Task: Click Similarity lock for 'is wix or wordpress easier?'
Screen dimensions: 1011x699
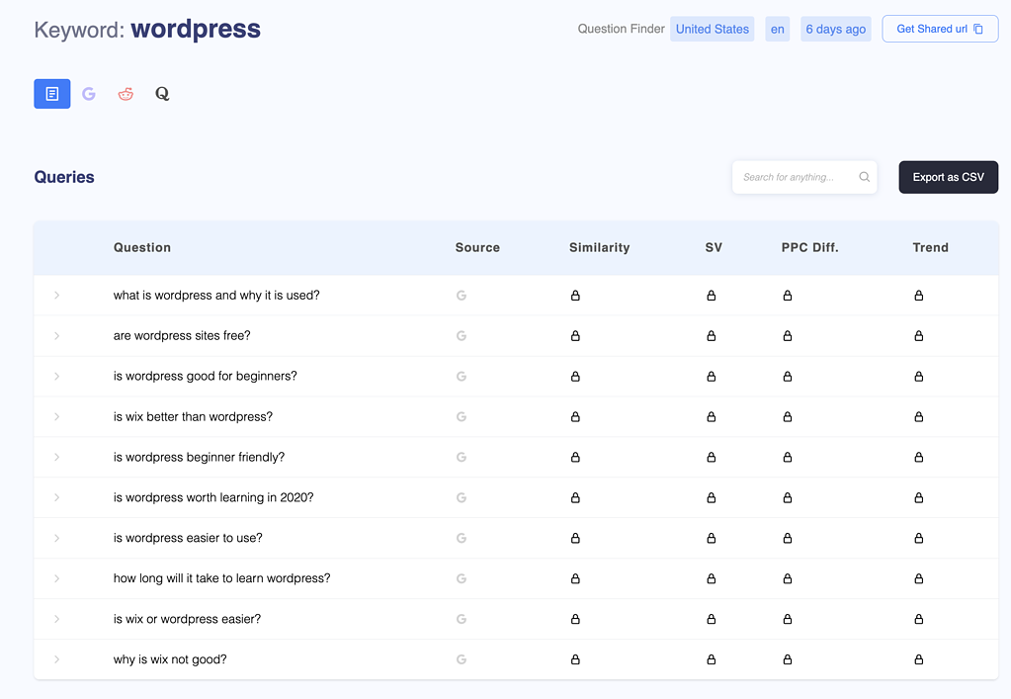Action: 575,619
